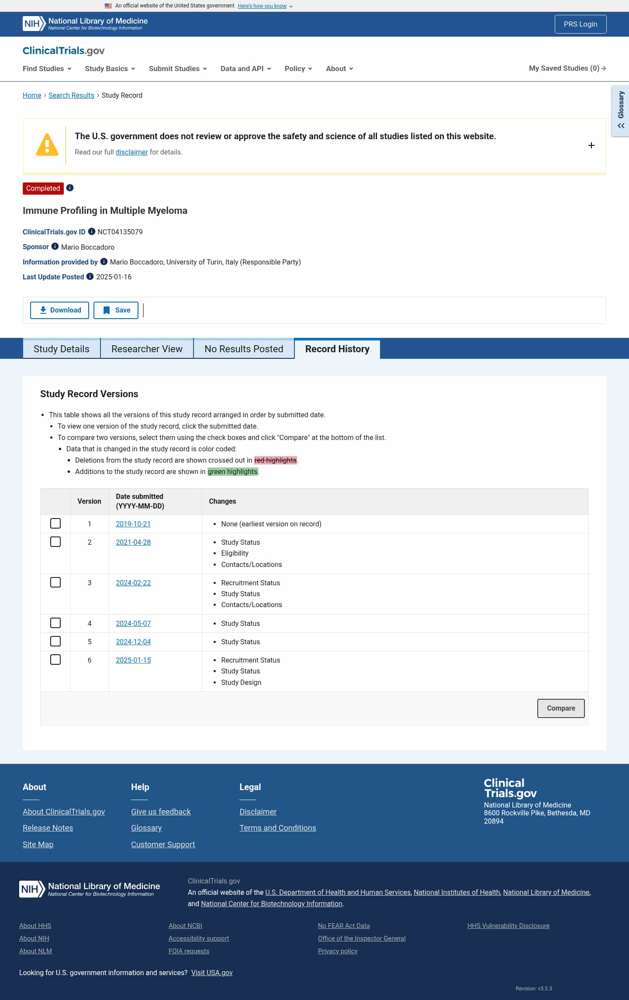Viewport: 629px width, 1000px height.
Task: Open version submitted 2024-12-04
Action: click(x=133, y=642)
